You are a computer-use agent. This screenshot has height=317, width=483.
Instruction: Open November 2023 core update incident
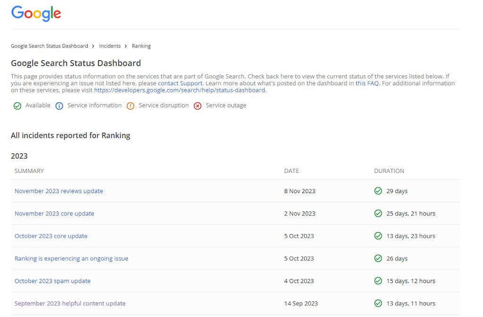tap(54, 214)
